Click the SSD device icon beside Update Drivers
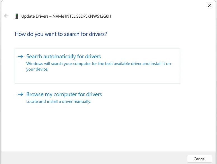 17,16
